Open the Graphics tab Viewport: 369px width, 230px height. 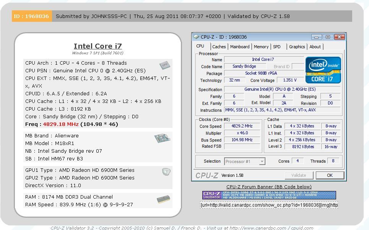[297, 47]
